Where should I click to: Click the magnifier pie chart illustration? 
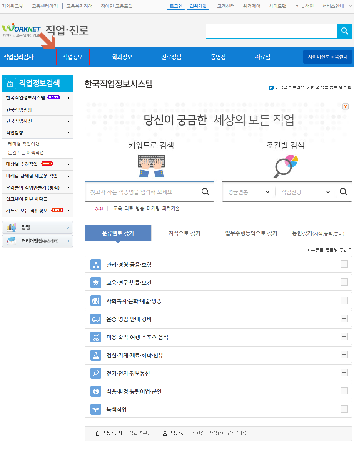click(286, 166)
